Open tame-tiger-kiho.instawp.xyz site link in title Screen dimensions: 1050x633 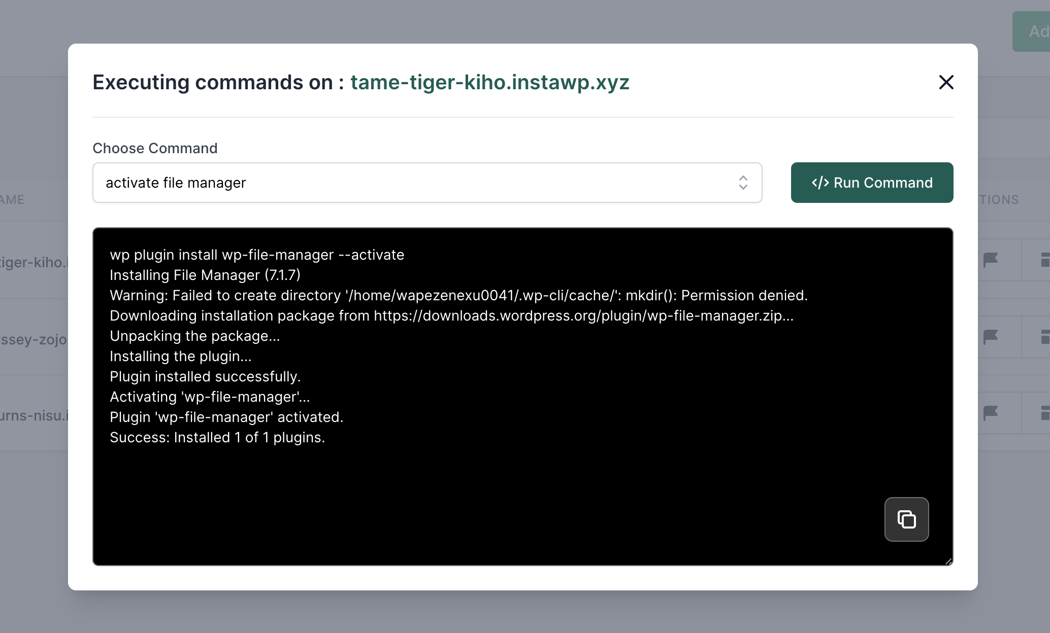tap(489, 82)
